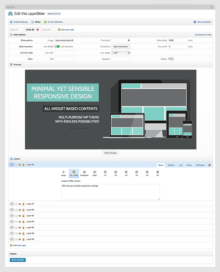
Task: Click the Slide Options section icon
Action: 11,35
